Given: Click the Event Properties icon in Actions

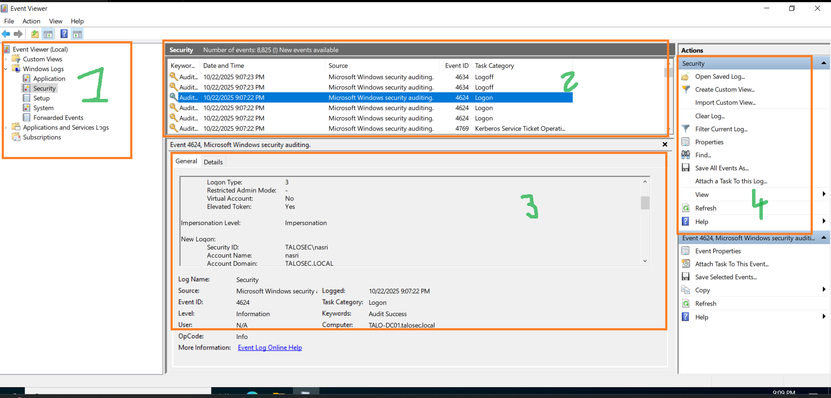Looking at the screenshot, I should (x=686, y=251).
